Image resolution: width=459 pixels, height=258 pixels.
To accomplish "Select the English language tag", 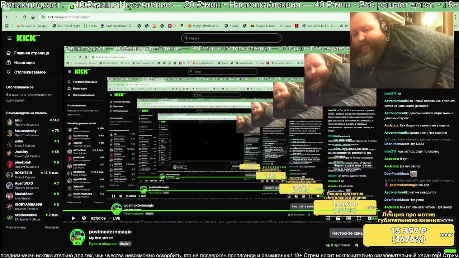I will click(125, 244).
